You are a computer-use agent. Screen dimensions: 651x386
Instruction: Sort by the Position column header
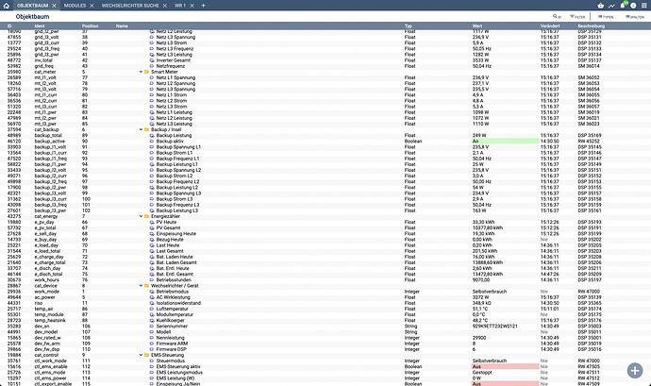90,25
